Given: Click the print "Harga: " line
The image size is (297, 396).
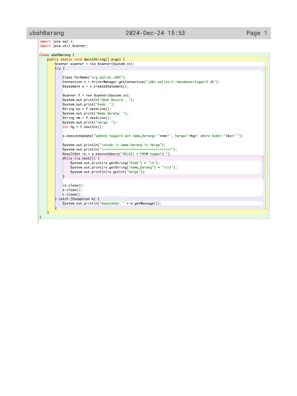Looking at the screenshot, I should tap(90, 123).
